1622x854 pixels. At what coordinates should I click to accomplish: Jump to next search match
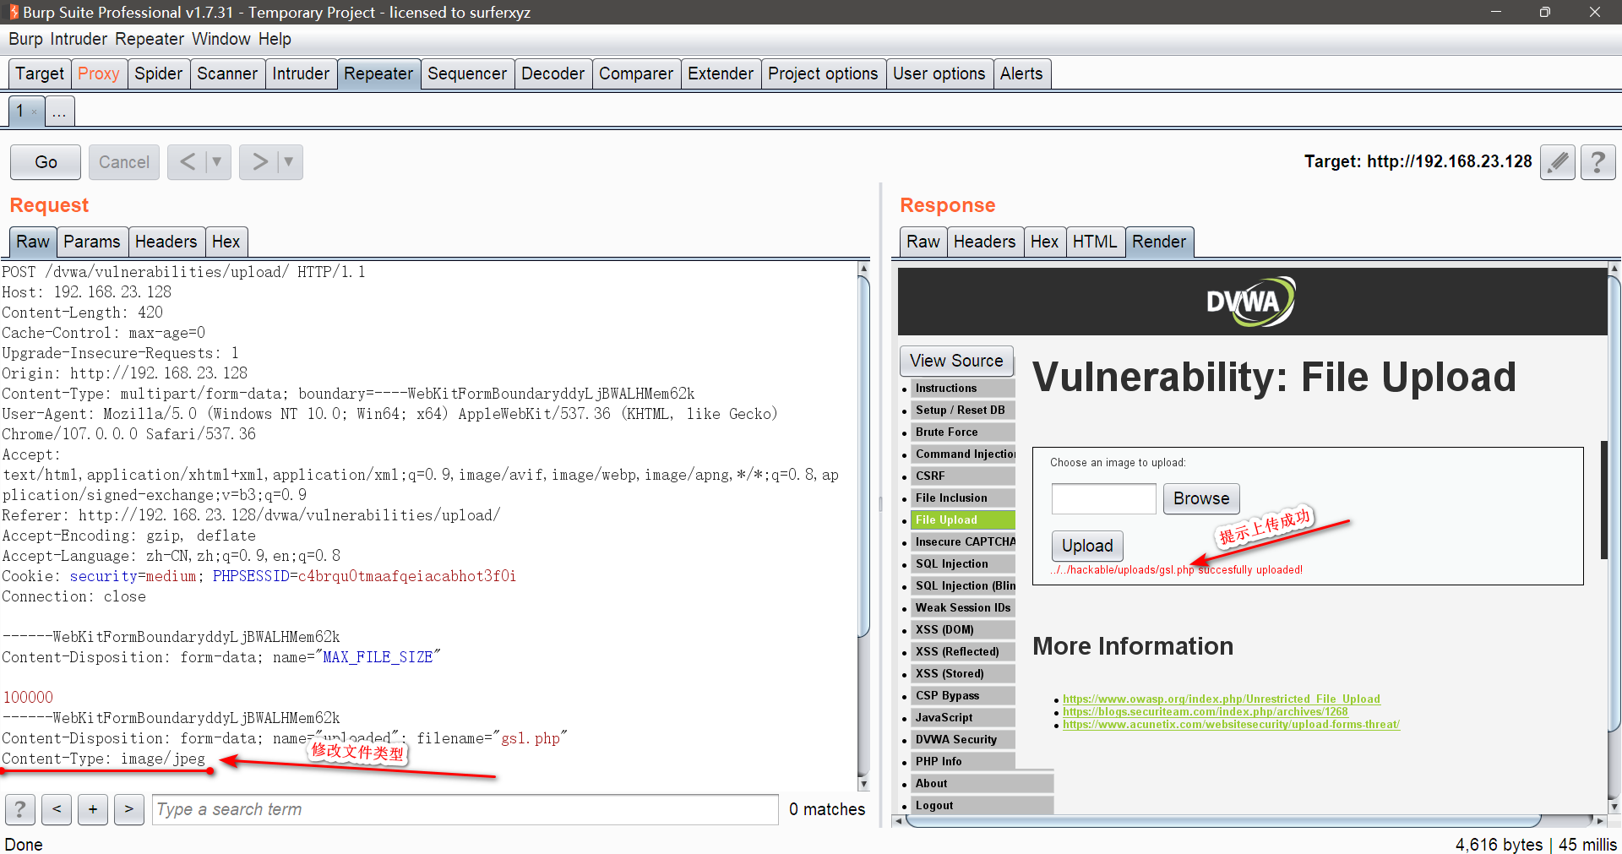128,809
